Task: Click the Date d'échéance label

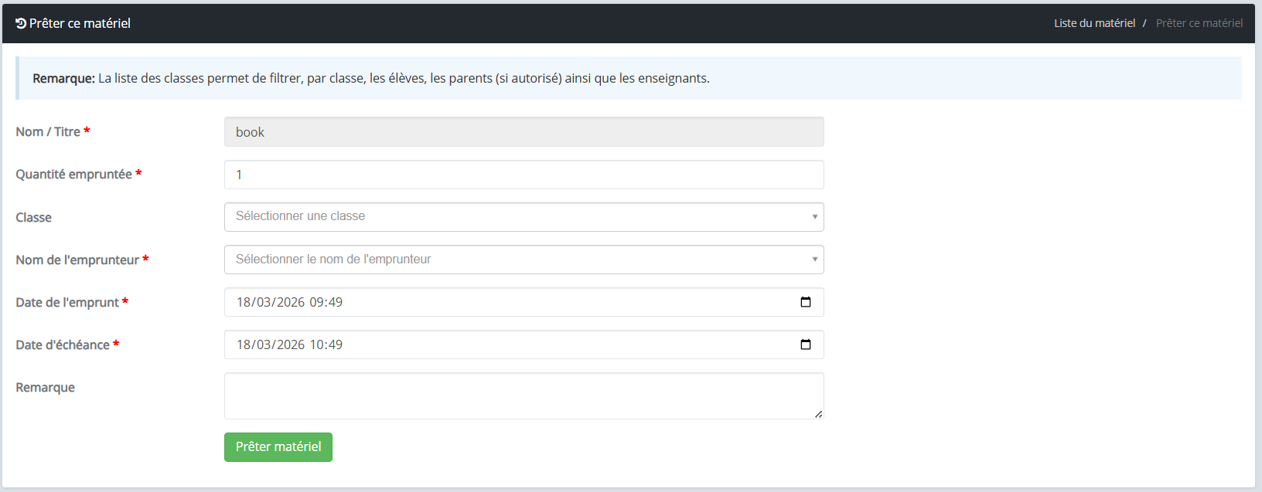Action: [x=63, y=345]
